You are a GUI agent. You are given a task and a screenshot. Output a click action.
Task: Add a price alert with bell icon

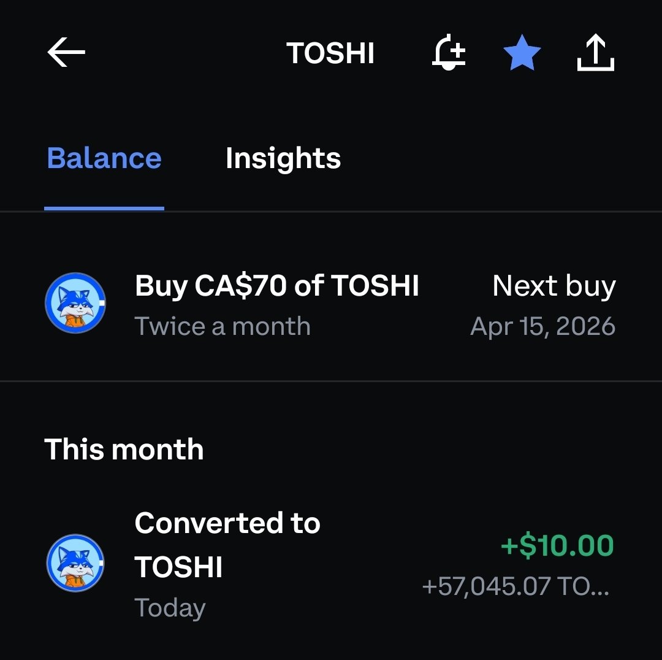tap(449, 53)
